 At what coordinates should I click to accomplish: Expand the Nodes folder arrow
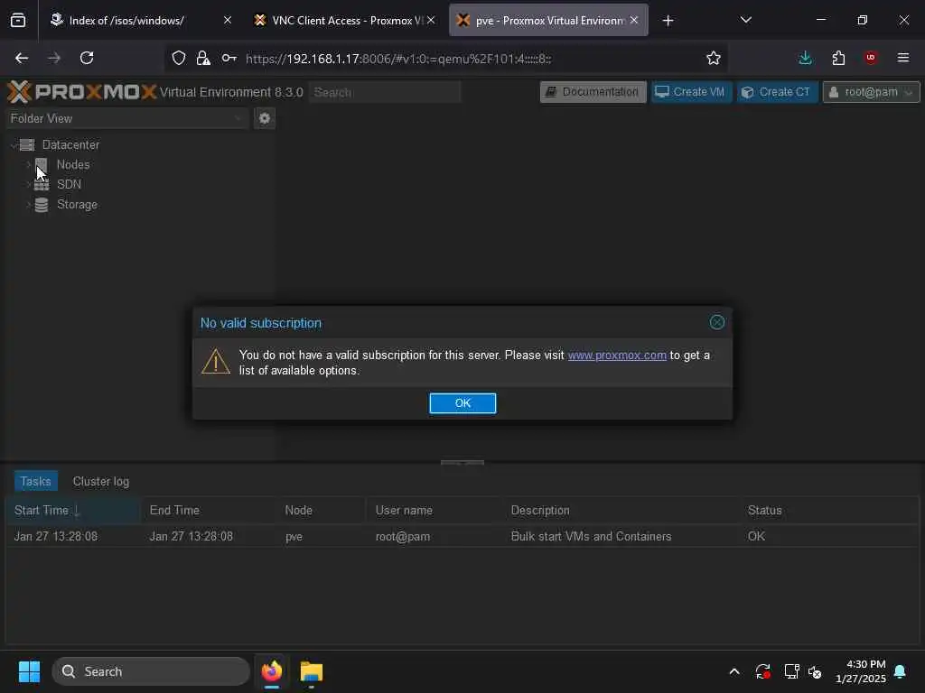[28, 164]
